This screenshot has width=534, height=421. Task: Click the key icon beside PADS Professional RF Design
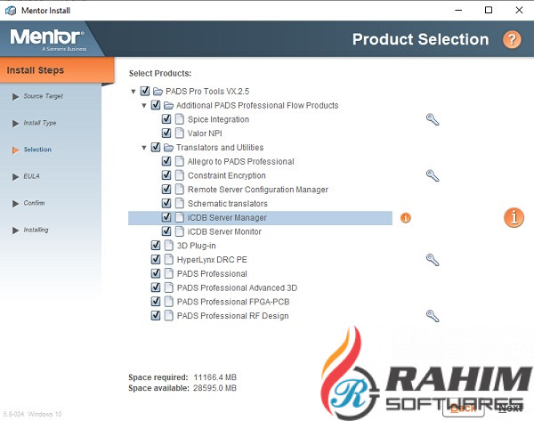click(x=433, y=316)
